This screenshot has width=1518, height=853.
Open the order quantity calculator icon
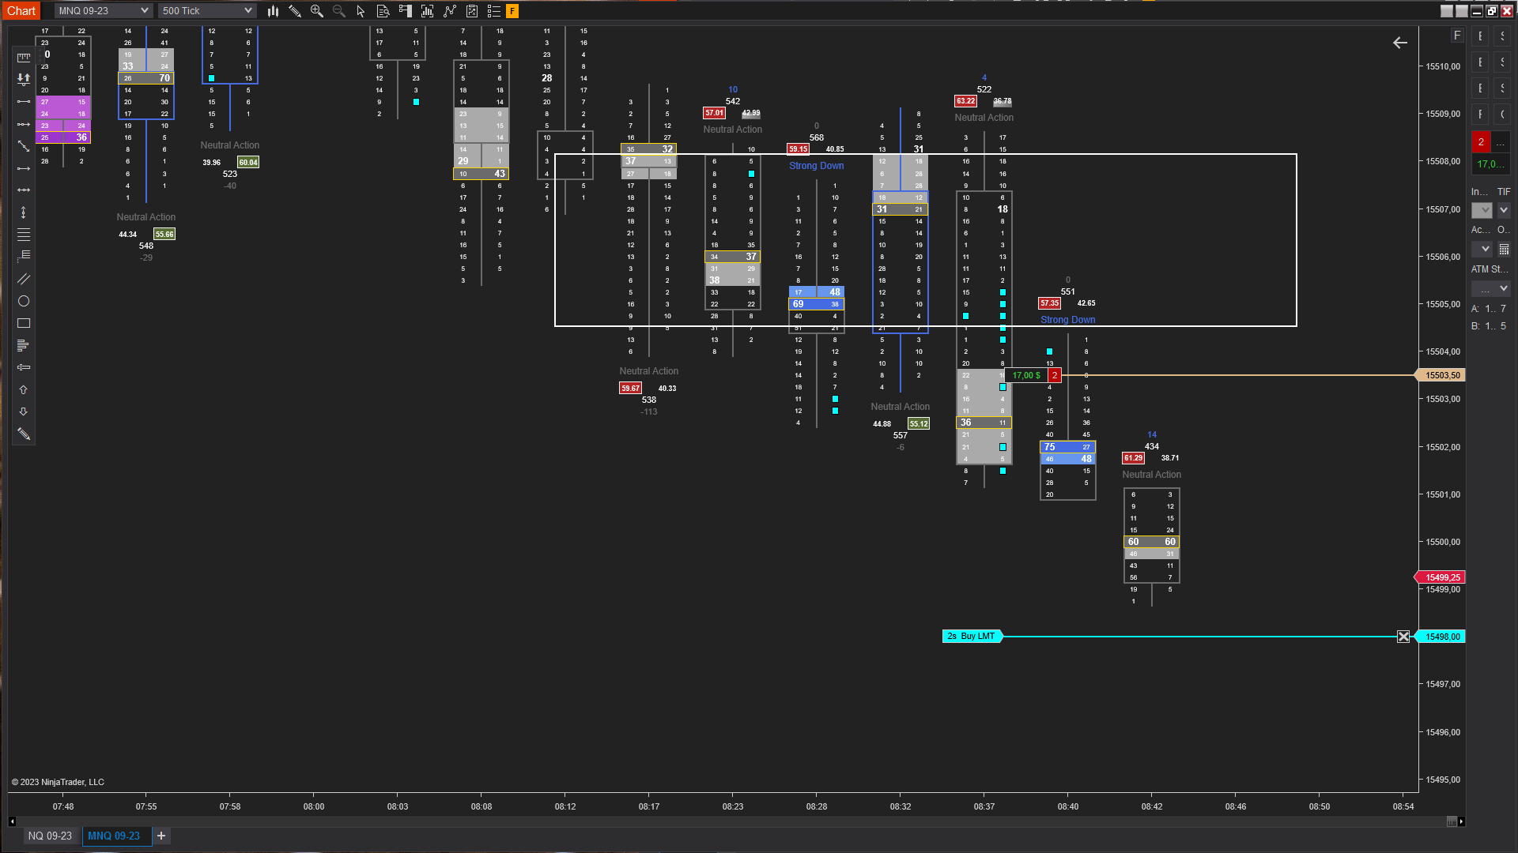[1504, 249]
